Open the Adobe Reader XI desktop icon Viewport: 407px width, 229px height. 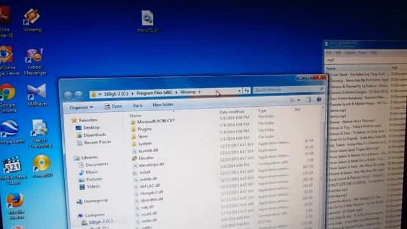[x=5, y=22]
